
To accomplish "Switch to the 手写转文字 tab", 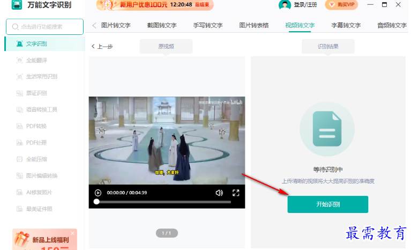I will (208, 25).
